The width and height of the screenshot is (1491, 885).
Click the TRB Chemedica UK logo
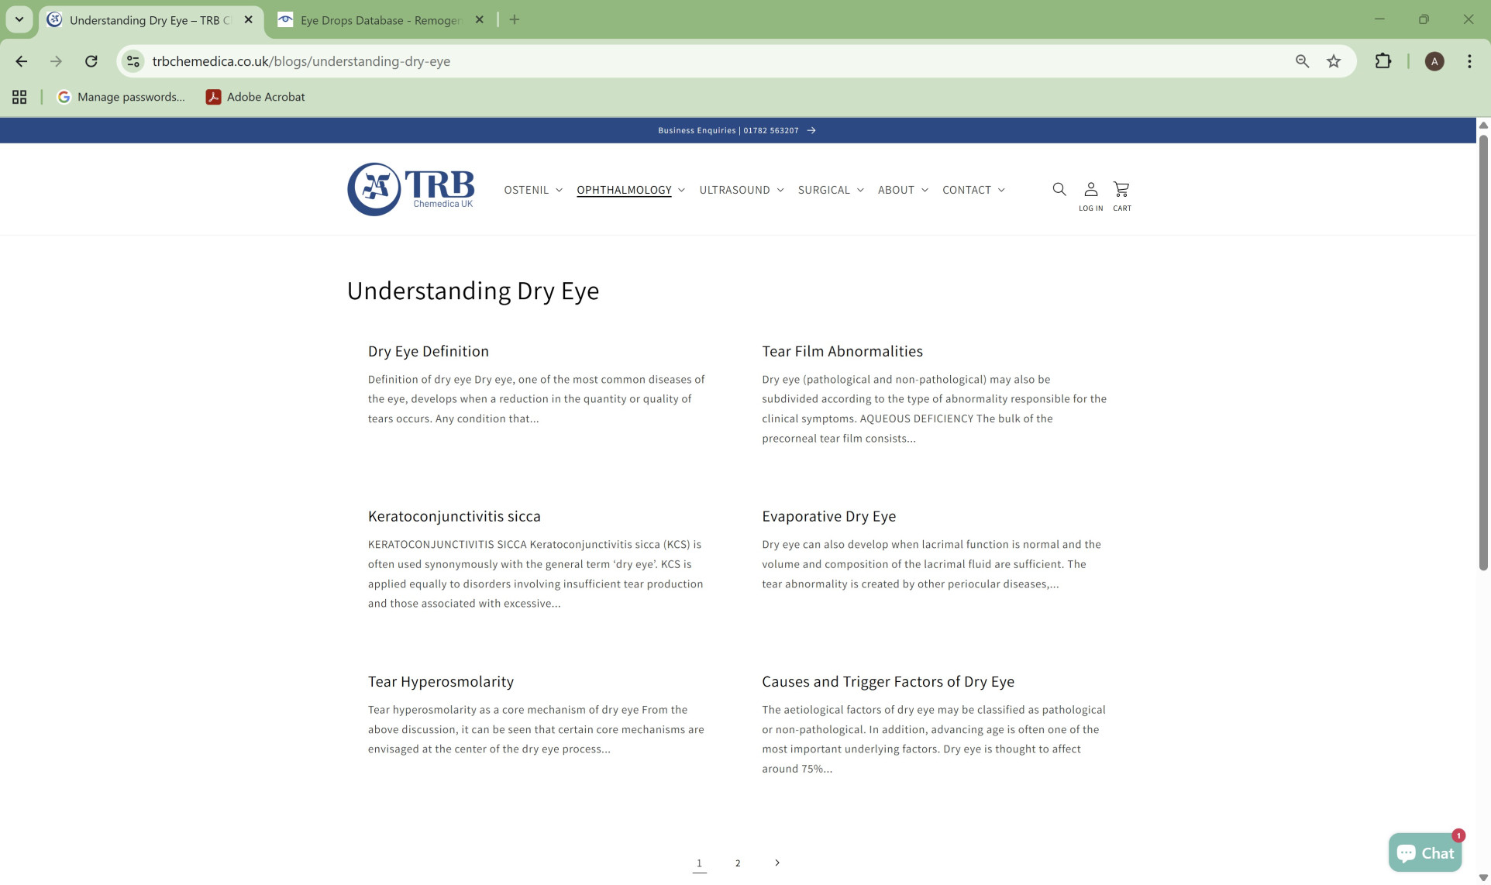click(x=410, y=188)
